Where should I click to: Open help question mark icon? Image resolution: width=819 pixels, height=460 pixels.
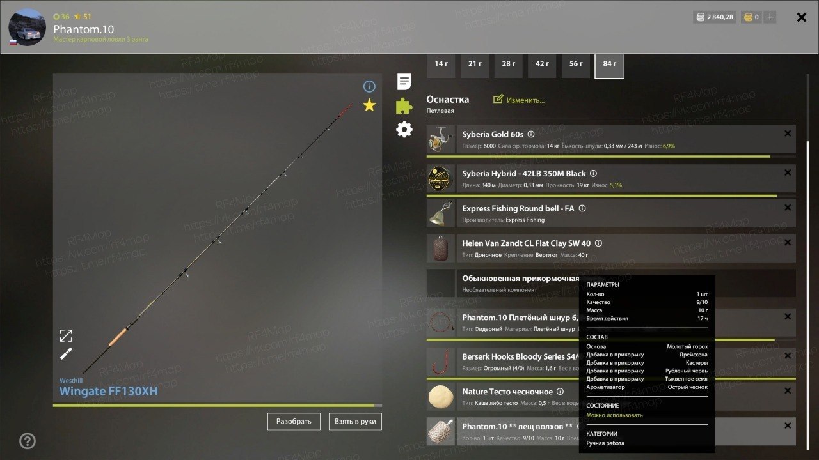click(28, 441)
